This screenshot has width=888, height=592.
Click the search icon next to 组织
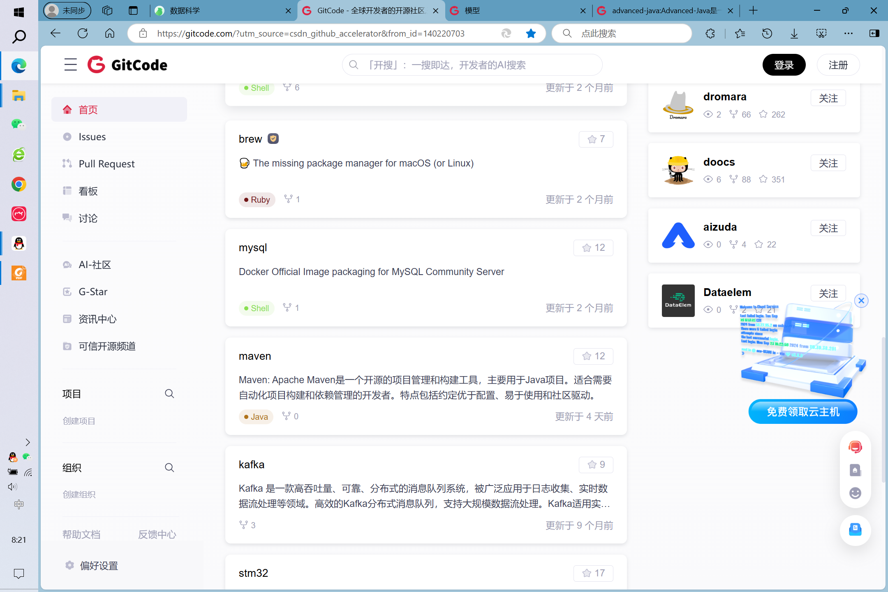(169, 468)
